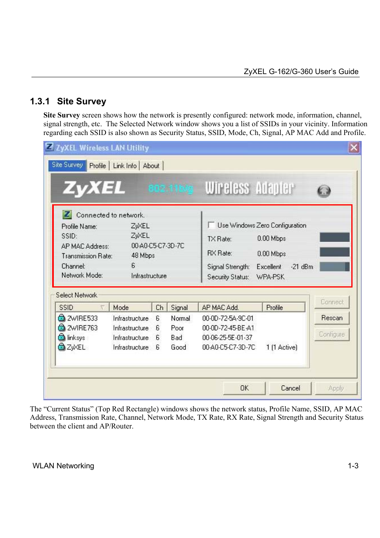
Task: Click the 'Poor' signal cell
Action: (177, 328)
